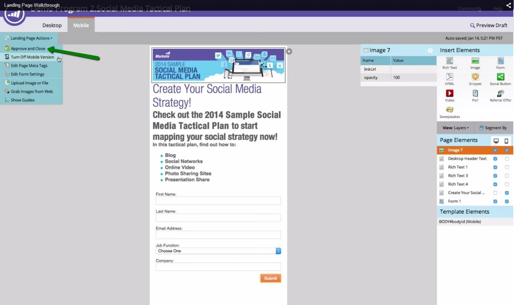The width and height of the screenshot is (514, 305).
Task: Open the View: Layers dropdown
Action: (x=456, y=128)
